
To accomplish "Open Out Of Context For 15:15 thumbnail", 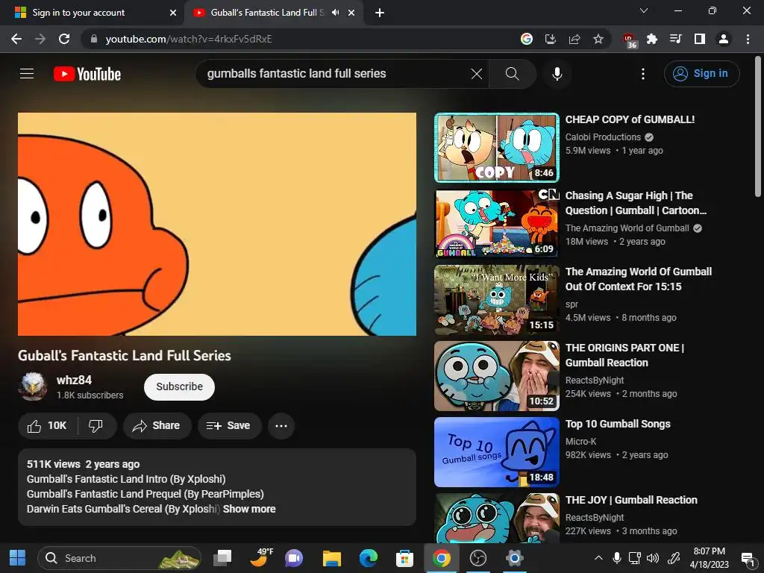I will pyautogui.click(x=496, y=300).
